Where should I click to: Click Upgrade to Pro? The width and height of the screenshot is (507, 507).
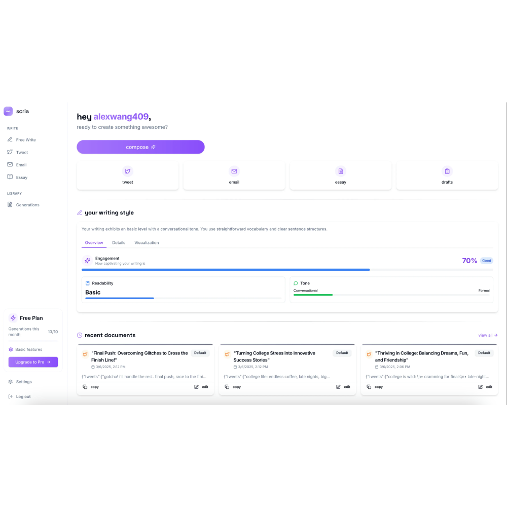(x=32, y=362)
